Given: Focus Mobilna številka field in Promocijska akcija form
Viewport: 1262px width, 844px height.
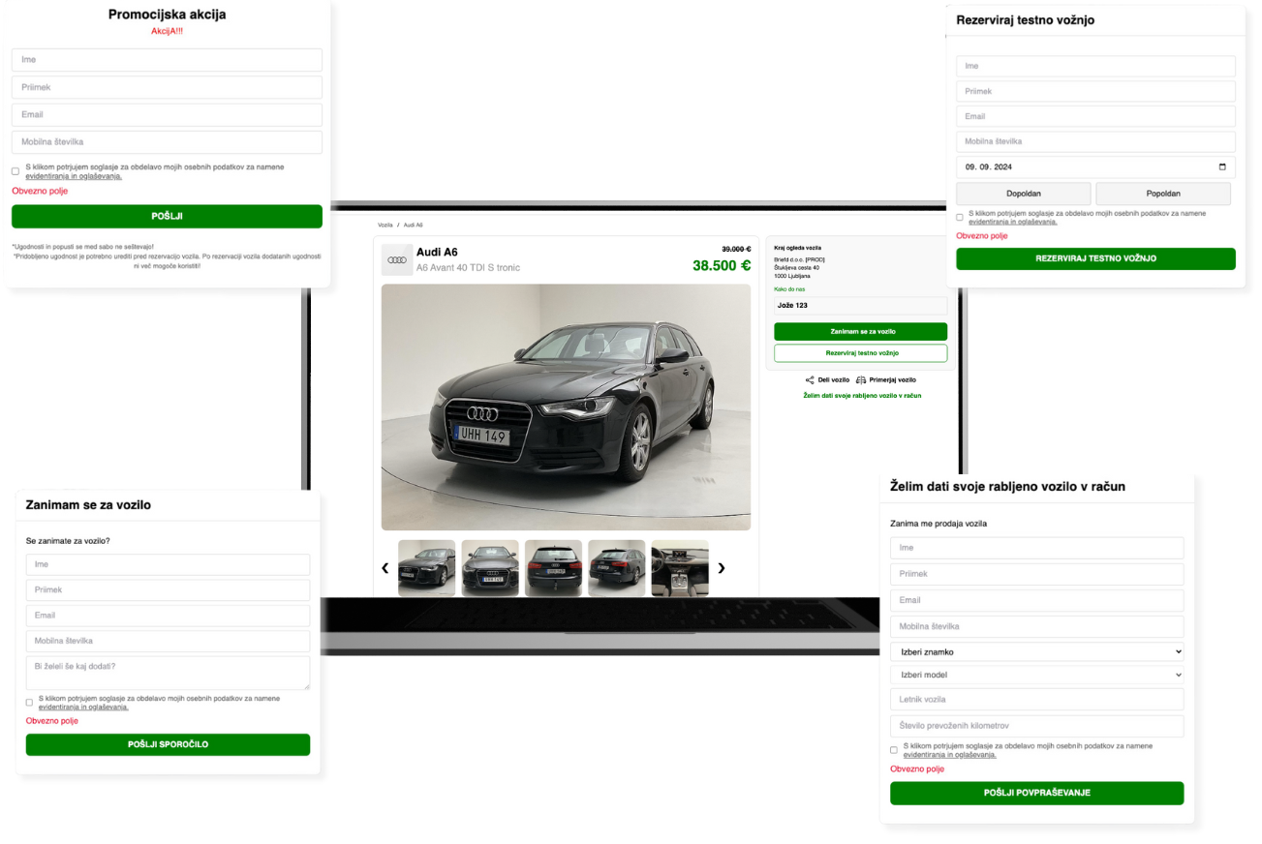Looking at the screenshot, I should pos(167,142).
